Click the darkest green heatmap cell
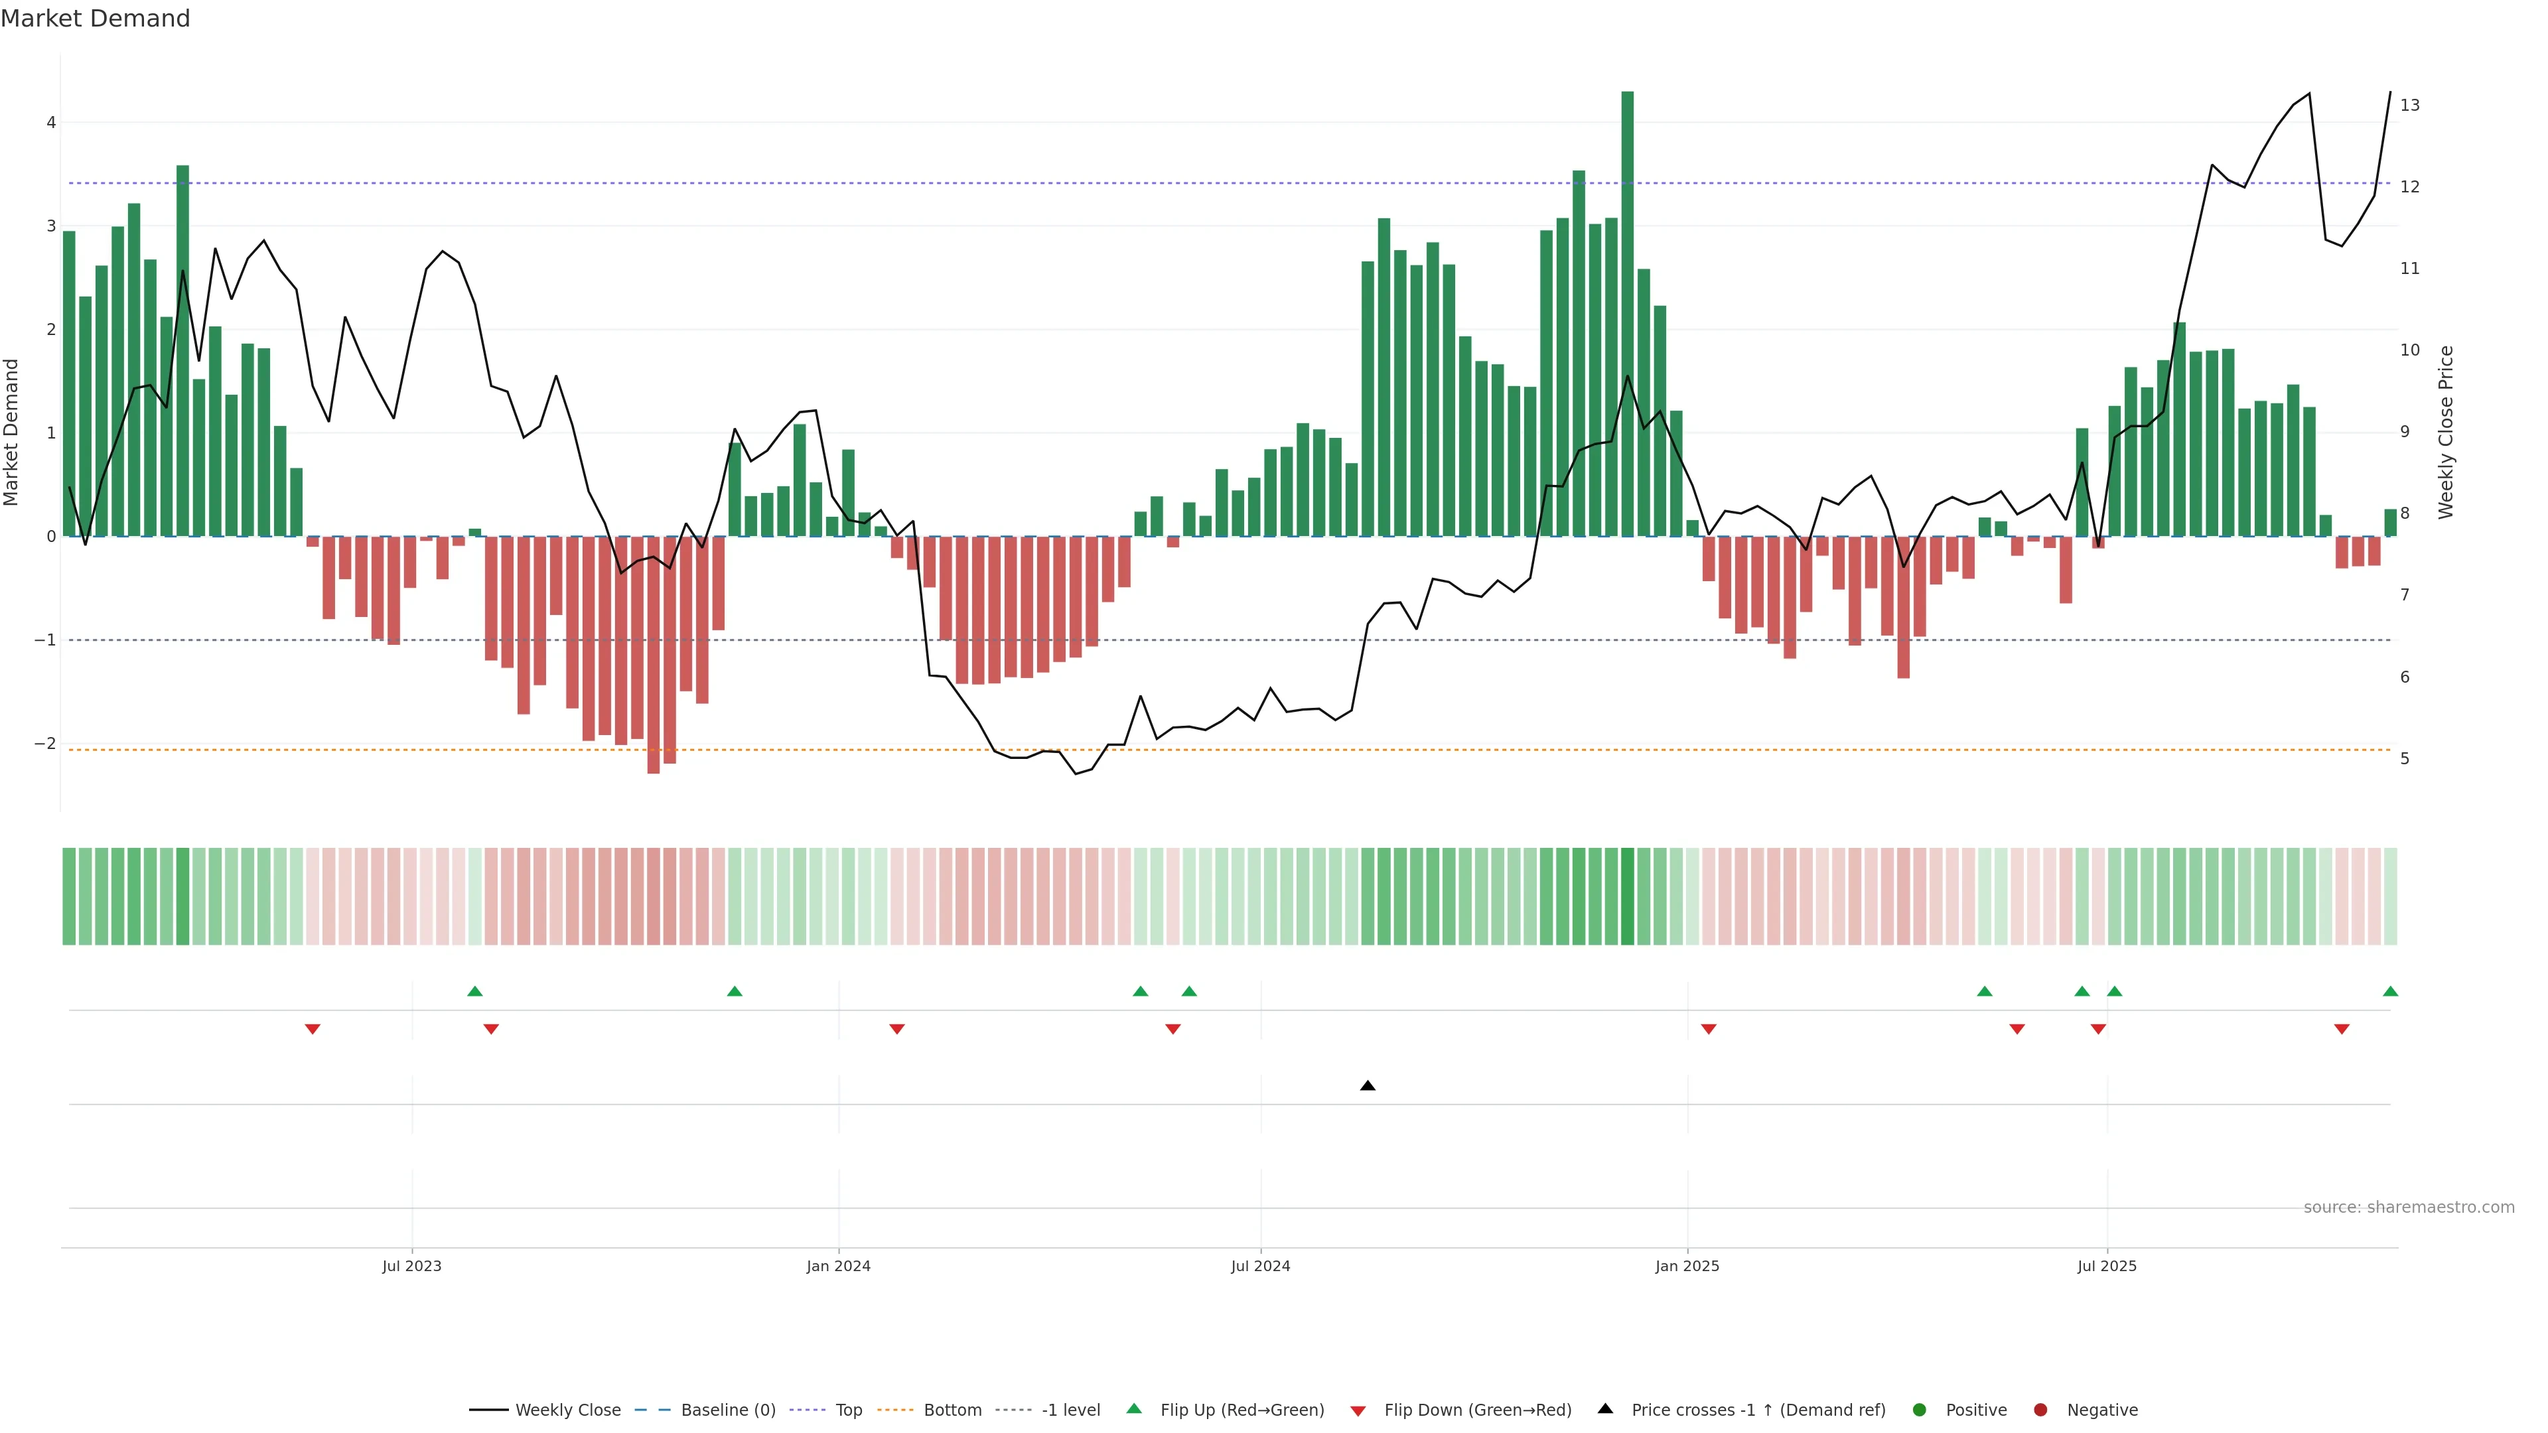 pyautogui.click(x=1627, y=896)
